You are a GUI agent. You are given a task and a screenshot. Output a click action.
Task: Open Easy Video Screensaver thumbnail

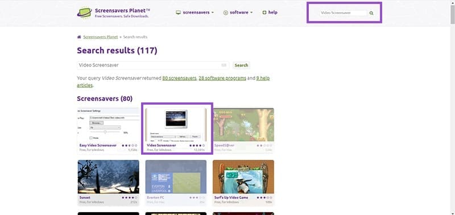[x=108, y=125]
